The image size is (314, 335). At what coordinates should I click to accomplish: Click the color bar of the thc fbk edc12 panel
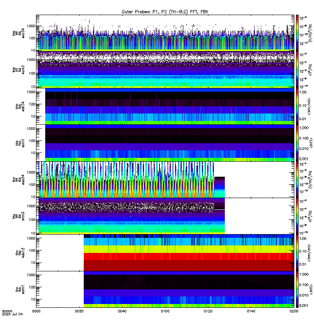(x=297, y=253)
